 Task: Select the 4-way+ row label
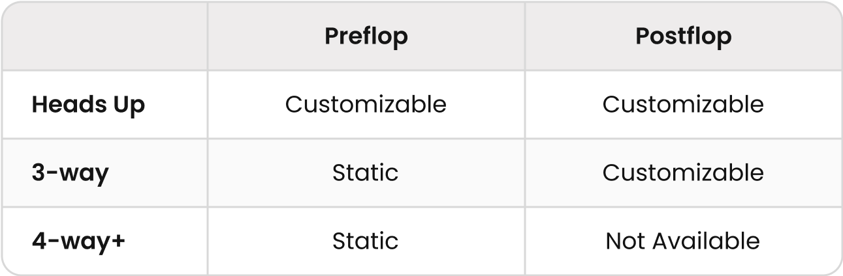coord(78,241)
